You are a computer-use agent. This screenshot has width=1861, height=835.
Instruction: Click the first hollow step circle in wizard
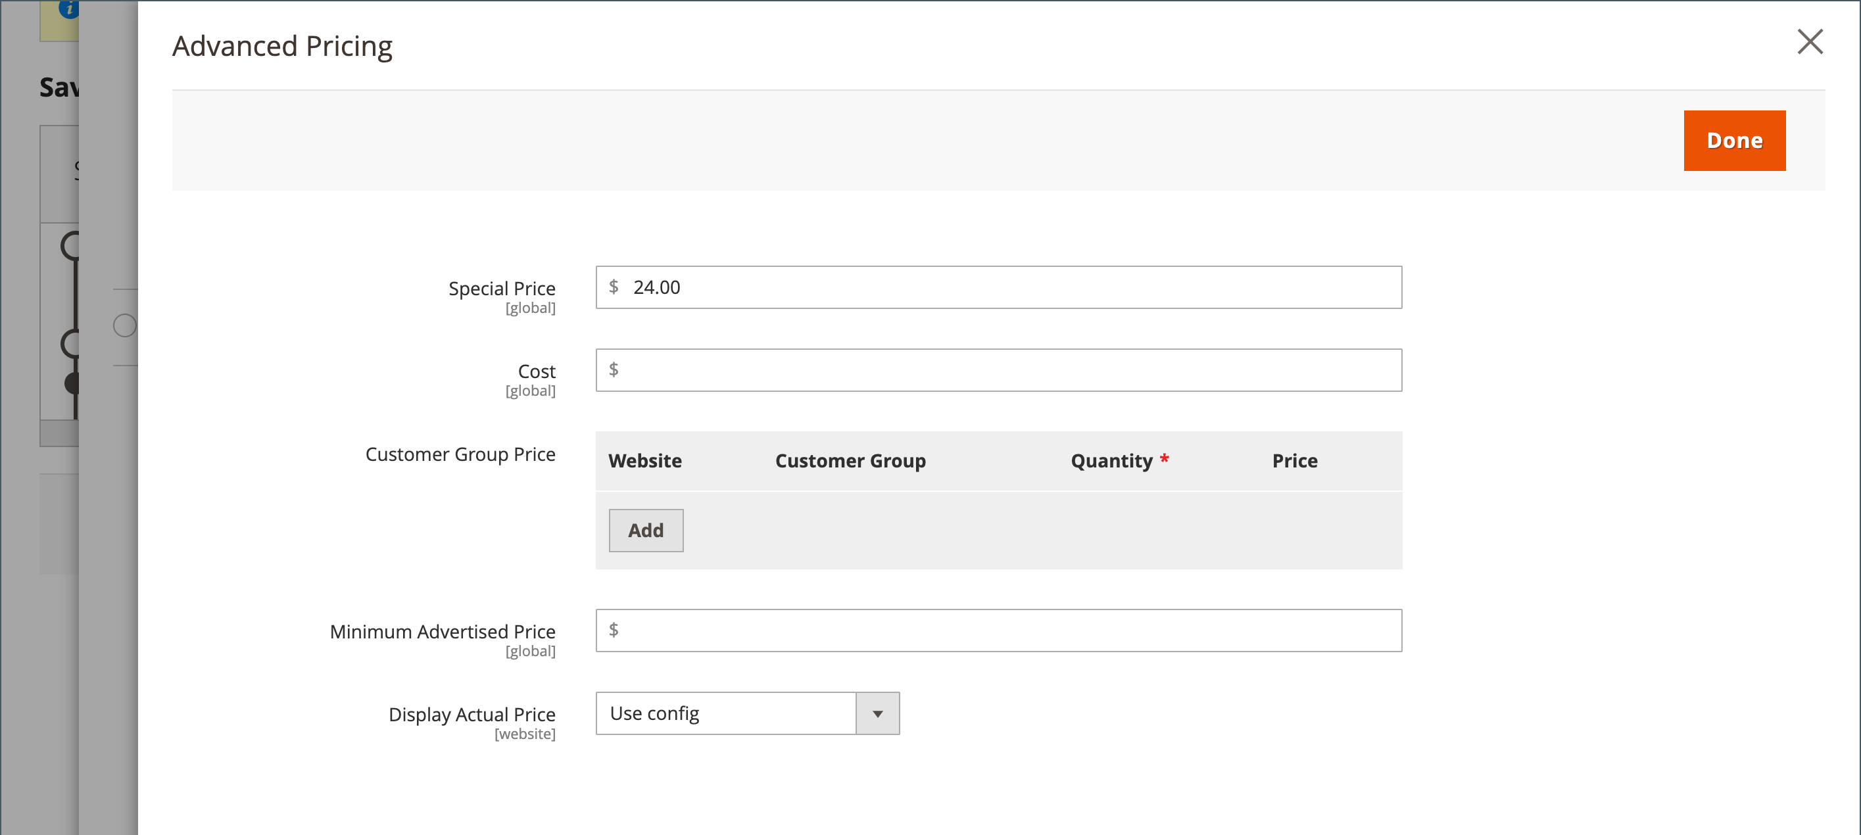coord(72,246)
